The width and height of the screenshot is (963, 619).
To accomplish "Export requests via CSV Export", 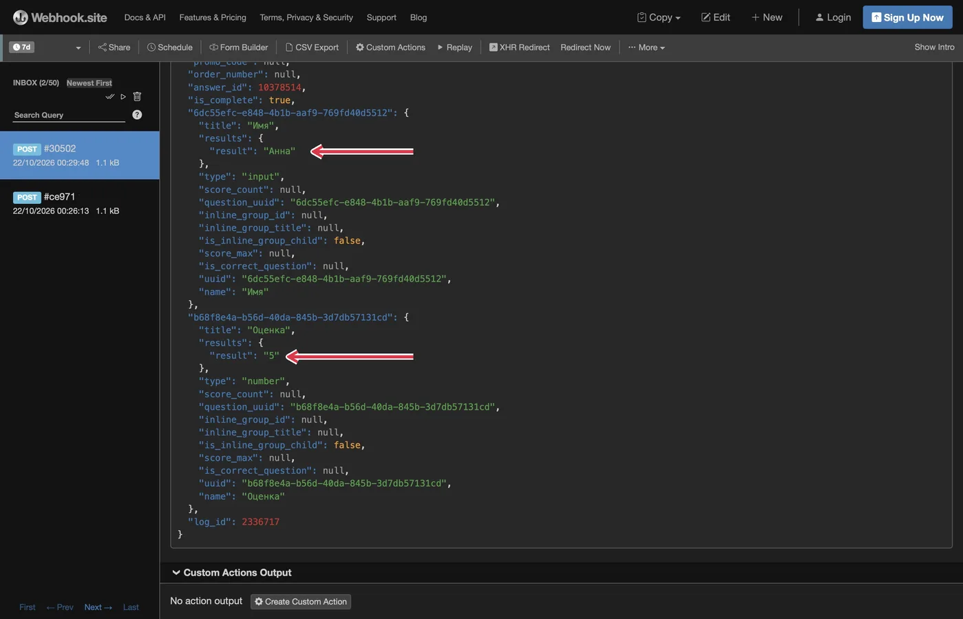I will pos(313,48).
